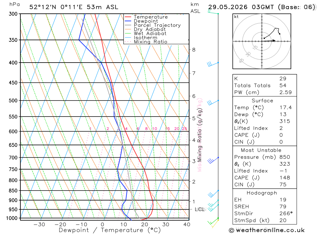Click the 'LCL' marker label

(200, 209)
